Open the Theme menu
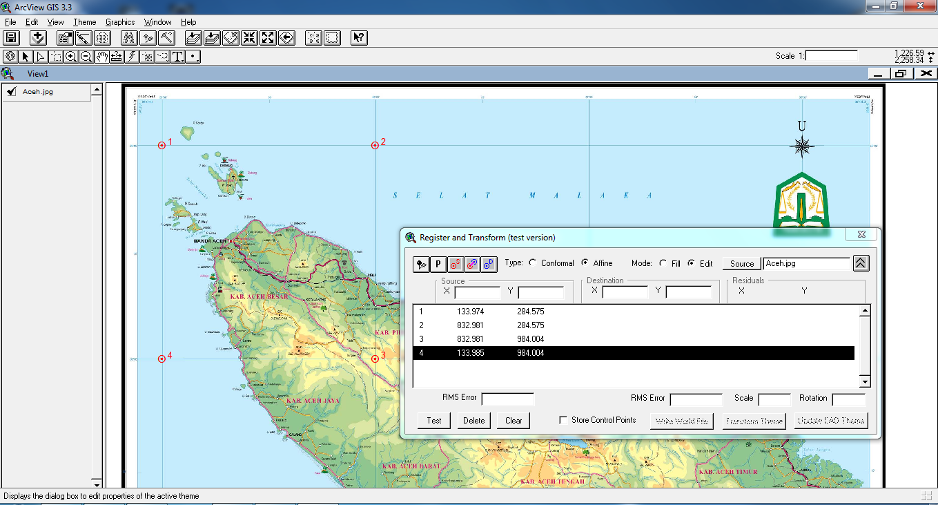The width and height of the screenshot is (938, 505). [84, 21]
